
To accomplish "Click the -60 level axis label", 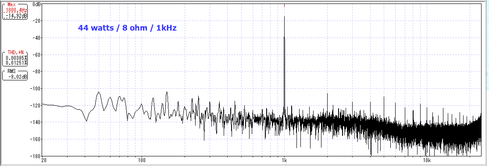I will tap(37, 55).
